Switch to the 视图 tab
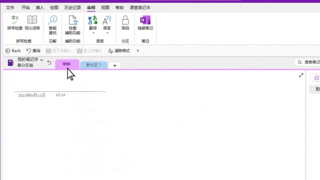 (105, 8)
